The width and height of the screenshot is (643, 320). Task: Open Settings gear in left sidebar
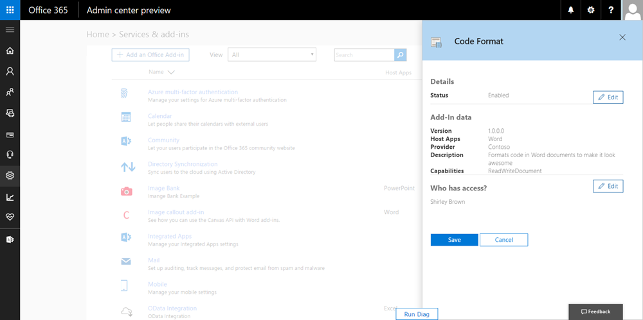(x=10, y=176)
